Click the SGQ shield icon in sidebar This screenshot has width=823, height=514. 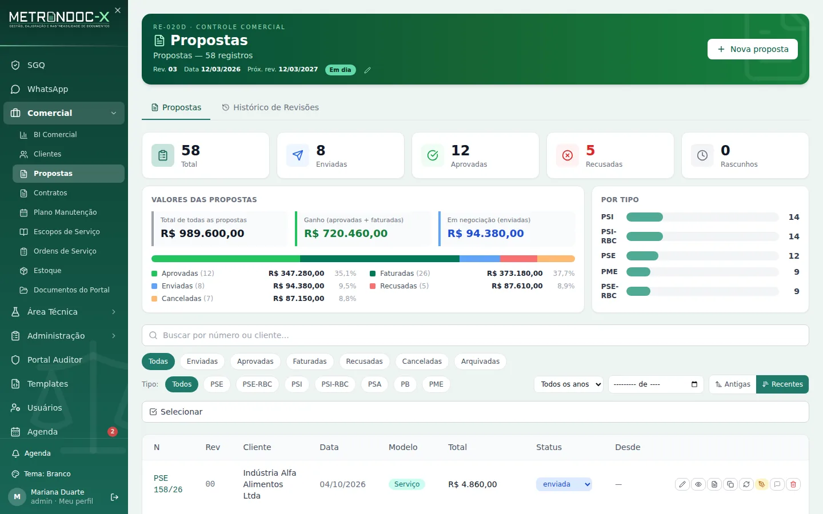point(15,65)
